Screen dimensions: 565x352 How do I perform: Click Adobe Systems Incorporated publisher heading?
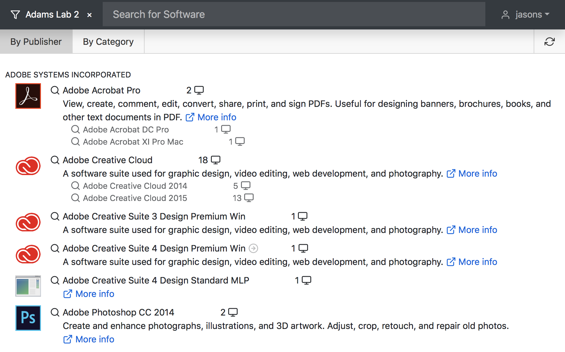[x=68, y=75]
